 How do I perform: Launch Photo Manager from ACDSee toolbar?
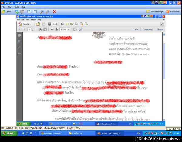[155, 12]
